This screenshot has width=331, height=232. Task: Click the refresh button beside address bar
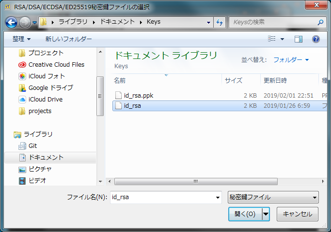click(220, 22)
